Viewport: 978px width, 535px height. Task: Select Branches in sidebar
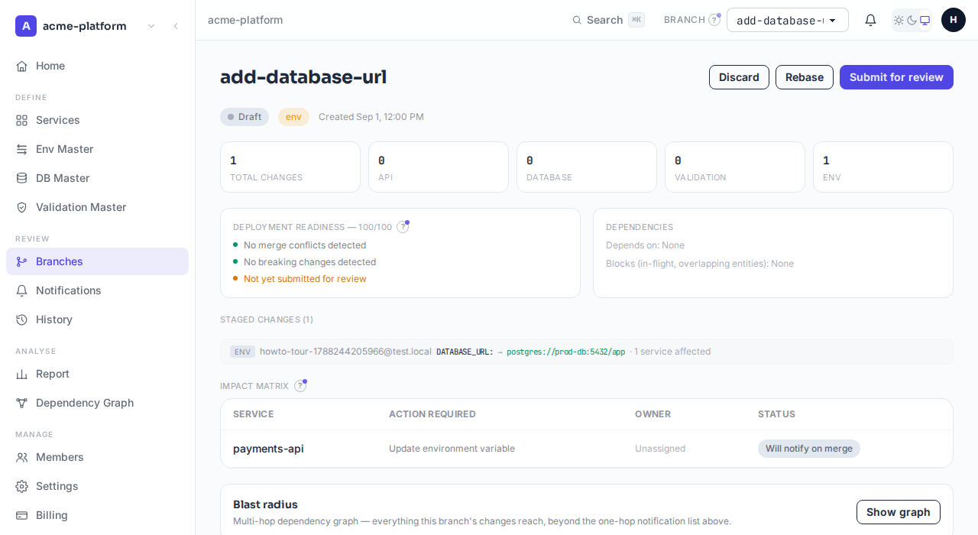[97, 261]
